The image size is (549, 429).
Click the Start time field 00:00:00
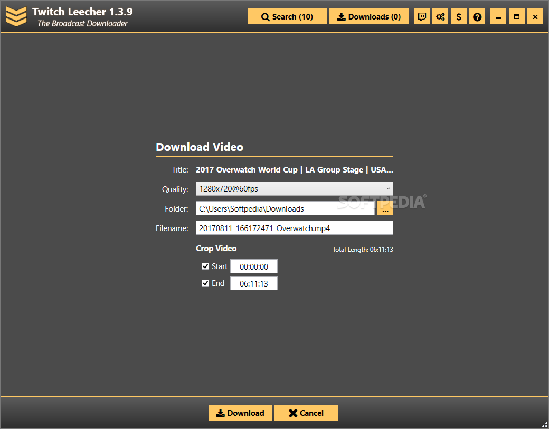(x=254, y=266)
